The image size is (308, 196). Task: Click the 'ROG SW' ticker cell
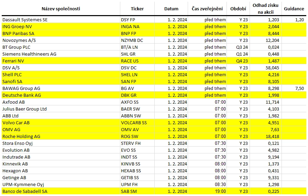coord(137,136)
